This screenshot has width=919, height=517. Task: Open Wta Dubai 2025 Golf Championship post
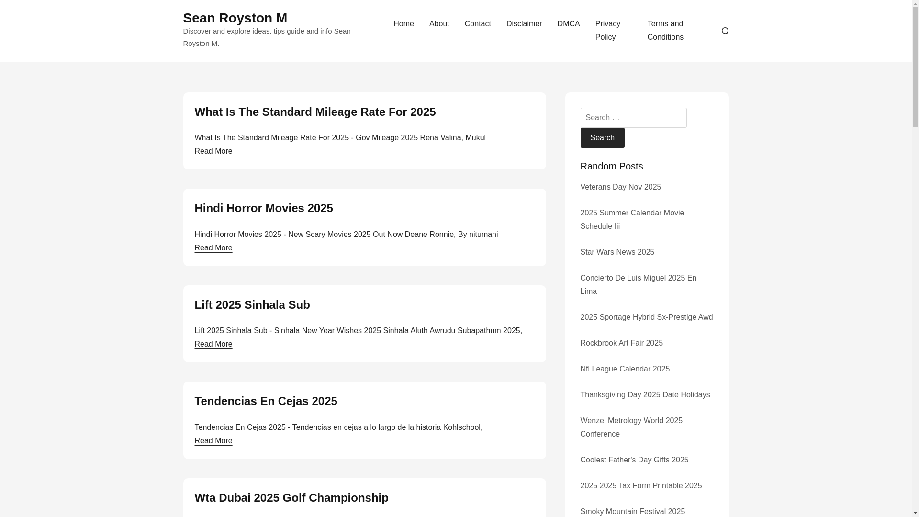click(291, 498)
